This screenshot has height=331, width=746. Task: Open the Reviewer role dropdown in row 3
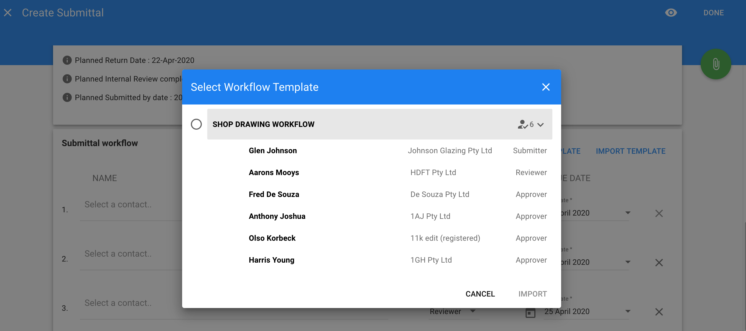tap(453, 311)
